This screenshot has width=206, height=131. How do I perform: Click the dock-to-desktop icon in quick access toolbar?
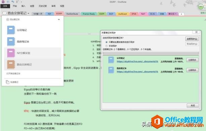click(x=17, y=2)
